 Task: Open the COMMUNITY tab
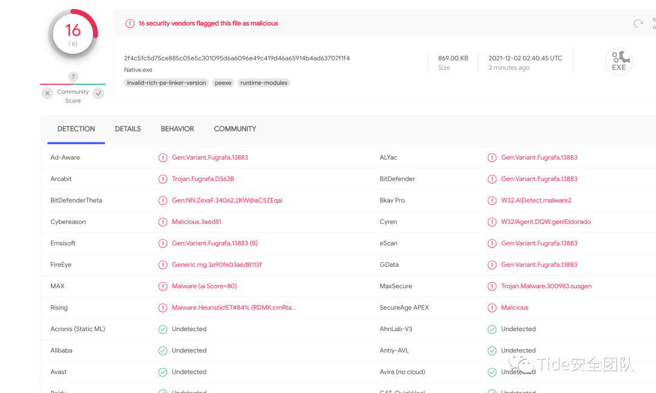(235, 129)
